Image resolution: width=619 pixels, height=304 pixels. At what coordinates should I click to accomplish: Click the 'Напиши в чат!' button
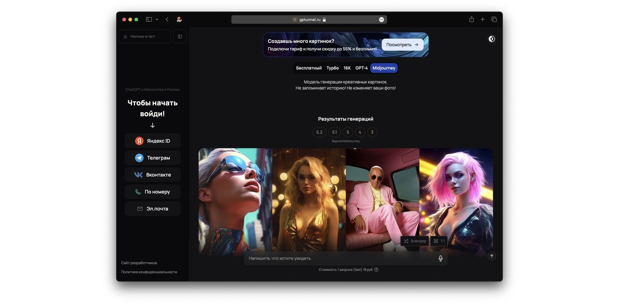pos(145,36)
